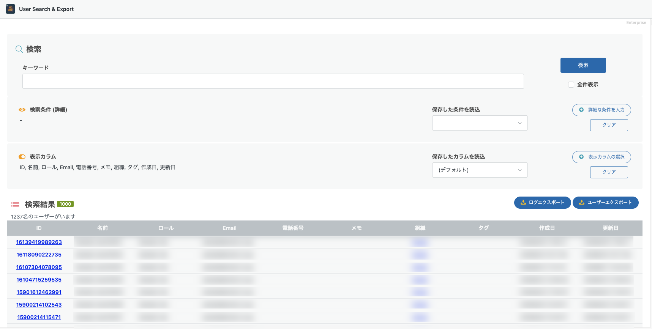Click the Email column header
This screenshot has height=329, width=652.
click(229, 228)
